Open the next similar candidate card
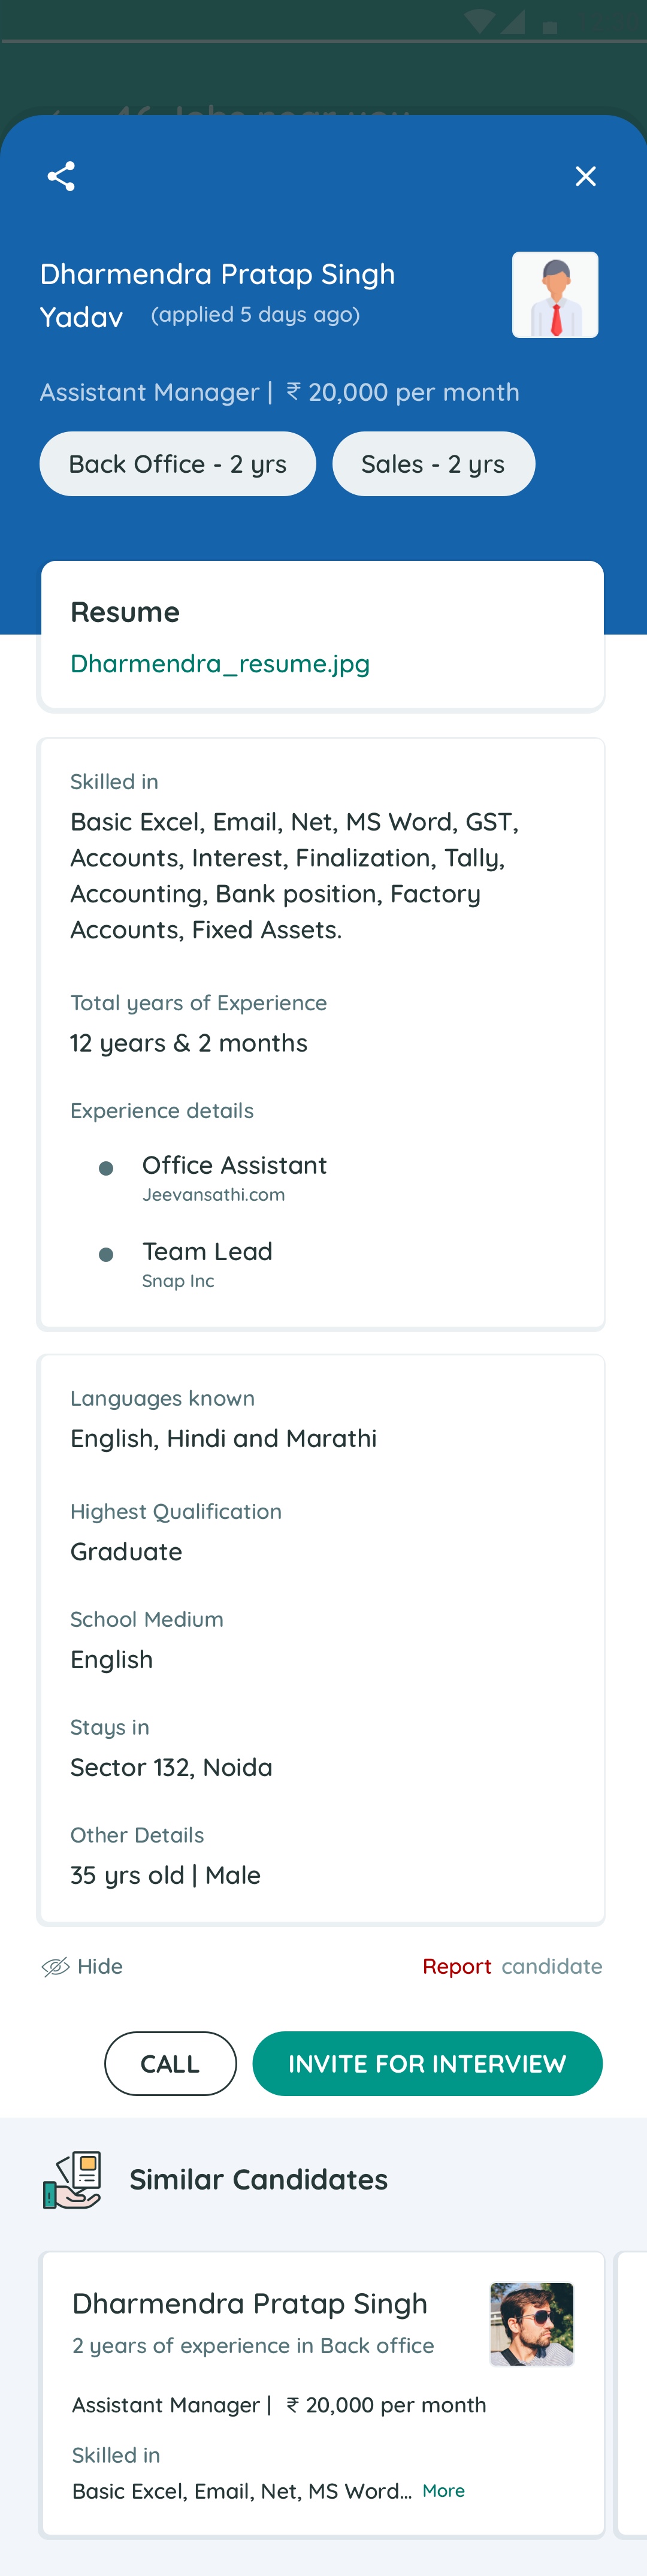The height and width of the screenshot is (2576, 647). coord(632,2394)
